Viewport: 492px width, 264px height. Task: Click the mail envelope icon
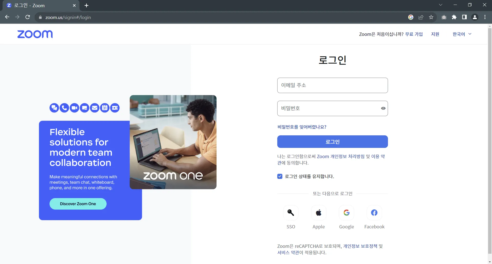point(95,108)
